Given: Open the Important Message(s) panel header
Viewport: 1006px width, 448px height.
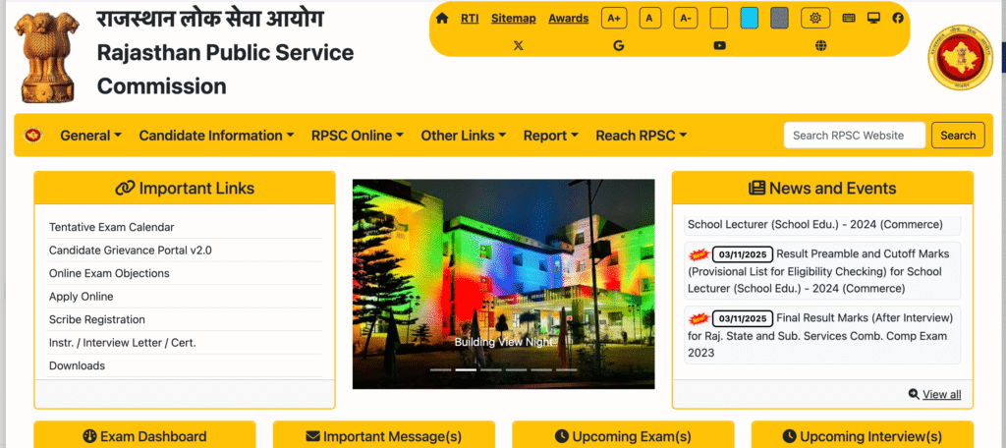Looking at the screenshot, I should click(384, 435).
